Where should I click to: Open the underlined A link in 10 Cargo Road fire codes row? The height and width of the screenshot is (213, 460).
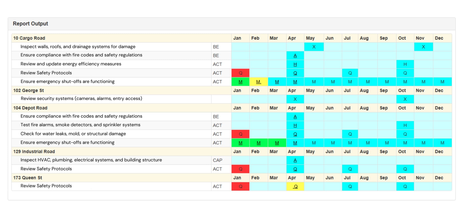pos(295,56)
